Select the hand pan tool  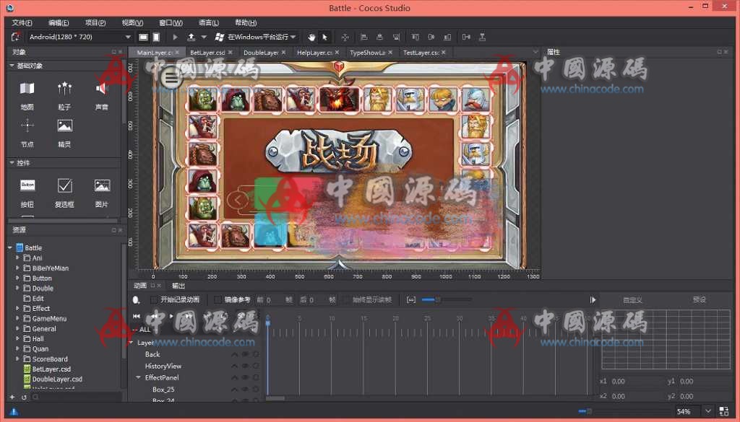pyautogui.click(x=311, y=38)
